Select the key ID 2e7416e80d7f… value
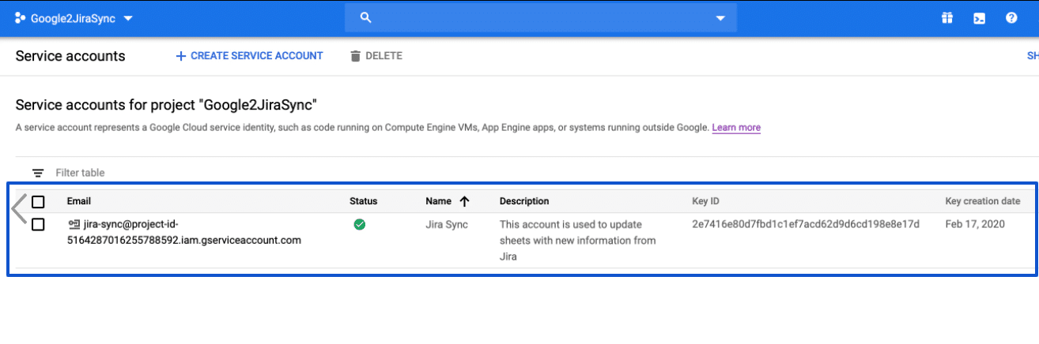1039x344 pixels. coord(806,224)
